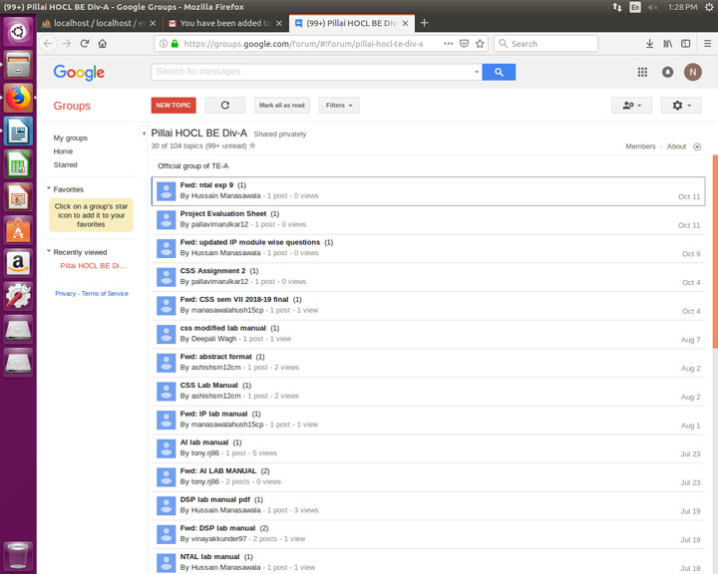Open Google notifications bell

pyautogui.click(x=667, y=72)
